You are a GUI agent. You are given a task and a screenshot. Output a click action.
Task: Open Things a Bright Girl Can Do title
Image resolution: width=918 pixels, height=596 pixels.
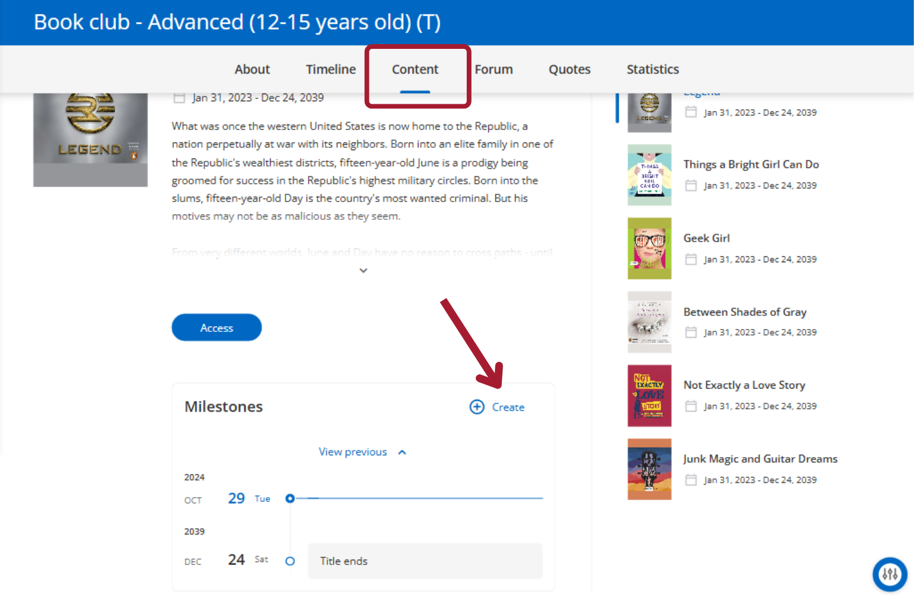point(751,164)
